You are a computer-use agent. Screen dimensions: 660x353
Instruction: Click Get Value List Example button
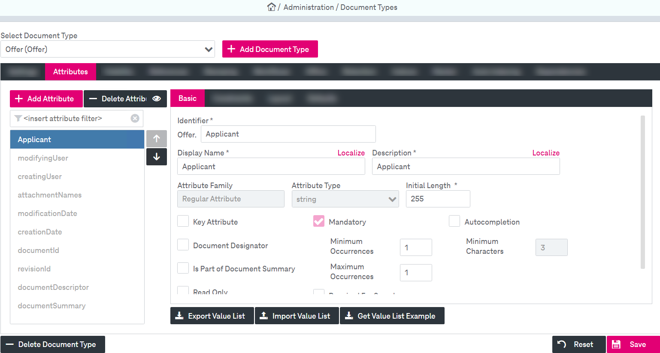pyautogui.click(x=392, y=316)
